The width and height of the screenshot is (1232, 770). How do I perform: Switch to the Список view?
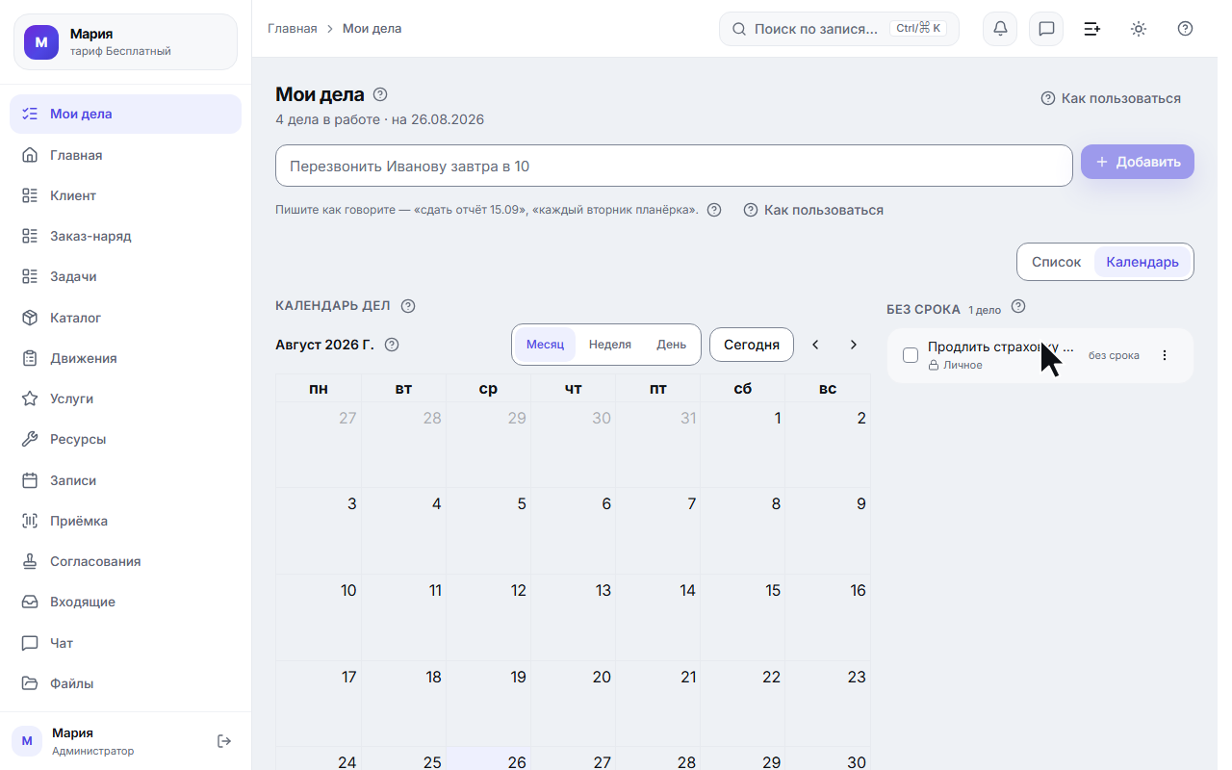coord(1056,262)
